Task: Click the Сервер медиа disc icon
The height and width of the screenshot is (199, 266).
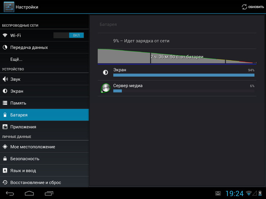Action: pos(105,88)
